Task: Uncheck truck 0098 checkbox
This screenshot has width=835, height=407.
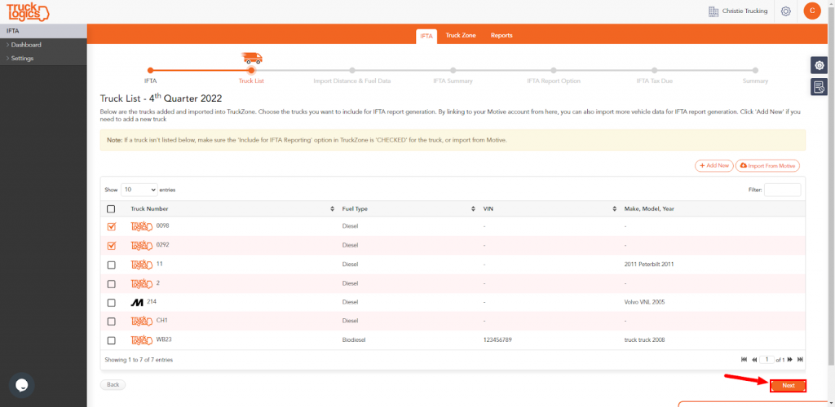Action: (x=111, y=227)
